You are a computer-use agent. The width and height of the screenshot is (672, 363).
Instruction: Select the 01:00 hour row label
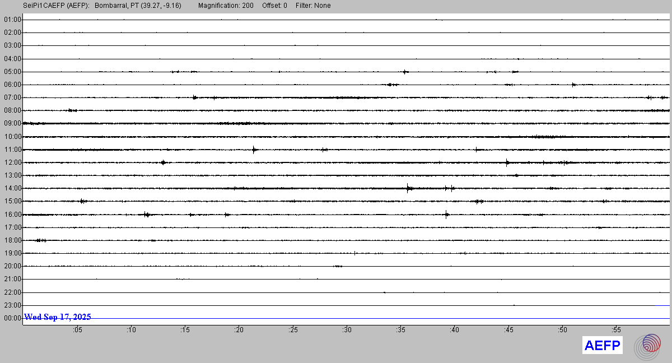[x=12, y=20]
